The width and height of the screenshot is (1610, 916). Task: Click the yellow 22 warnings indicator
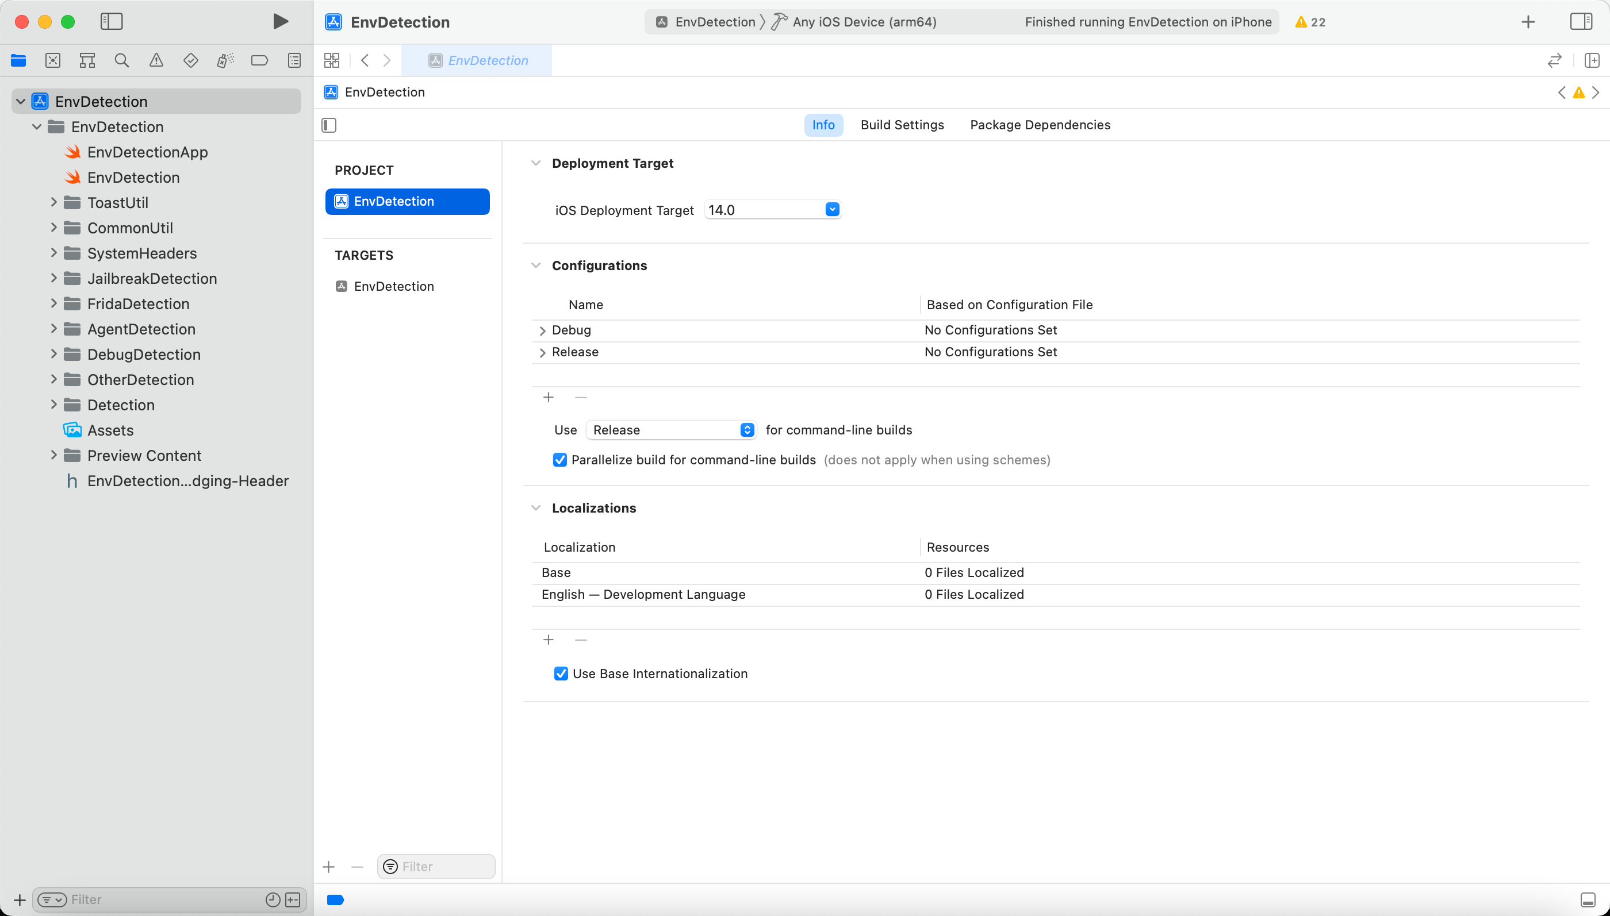point(1310,22)
